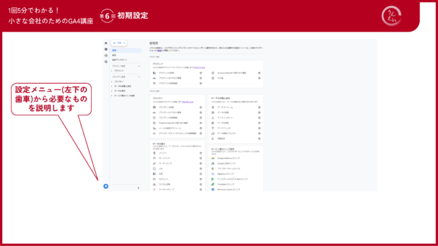
Task: Expand データの収集と修正 in sidebar
Action: pos(112,86)
